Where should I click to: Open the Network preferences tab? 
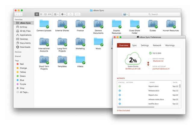tap(157, 45)
